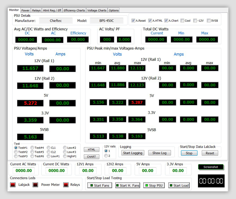Click the Current AC Watts value
The image size is (236, 199).
pyautogui.click(x=24, y=171)
